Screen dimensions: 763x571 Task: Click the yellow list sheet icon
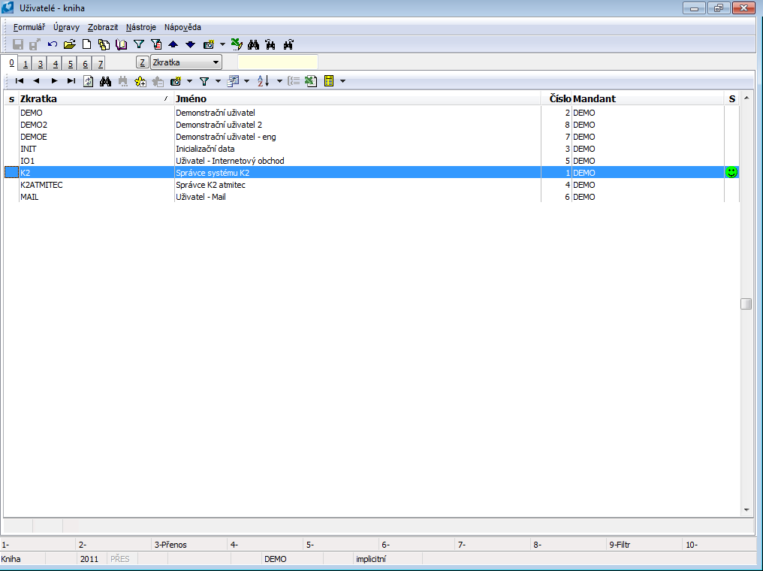coord(329,81)
